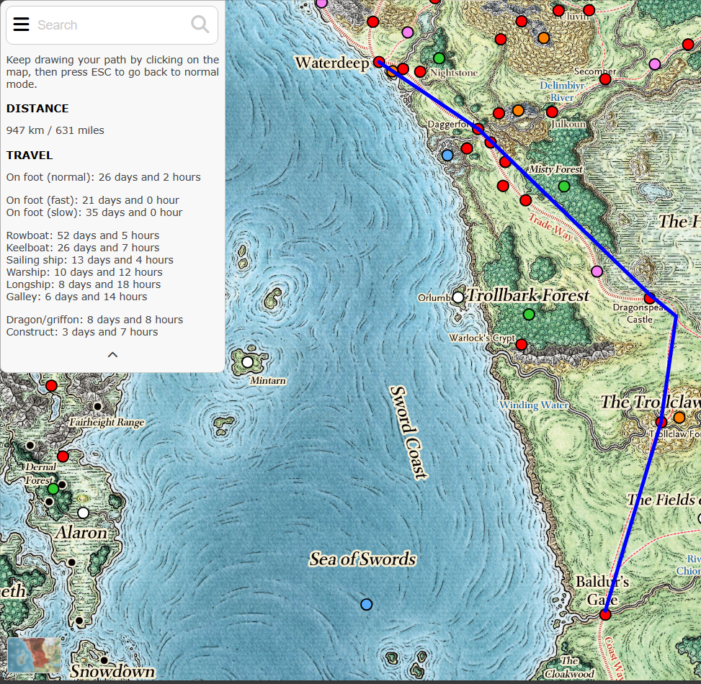This screenshot has height=684, width=701.
Task: Click the Sea of Swords map label
Action: [x=362, y=559]
